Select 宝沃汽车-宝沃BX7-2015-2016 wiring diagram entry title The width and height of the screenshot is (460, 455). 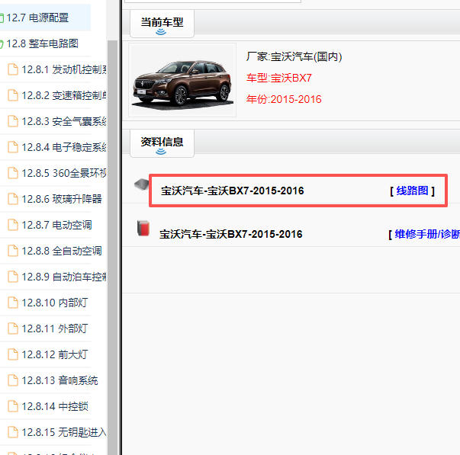(x=233, y=191)
